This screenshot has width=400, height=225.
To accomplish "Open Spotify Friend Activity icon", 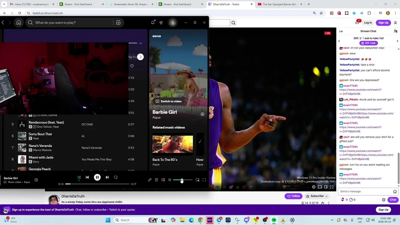I will [161, 22].
